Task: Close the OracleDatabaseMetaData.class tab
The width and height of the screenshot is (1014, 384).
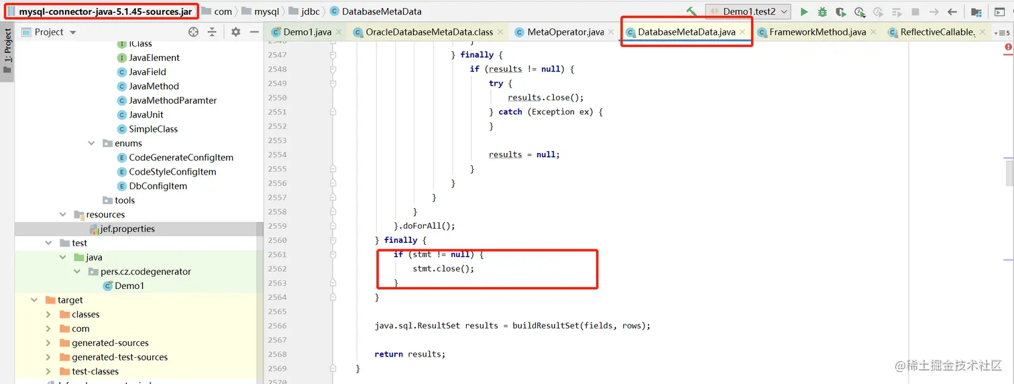Action: (501, 32)
